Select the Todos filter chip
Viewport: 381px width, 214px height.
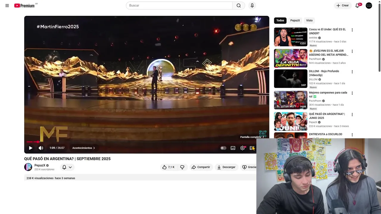click(280, 21)
